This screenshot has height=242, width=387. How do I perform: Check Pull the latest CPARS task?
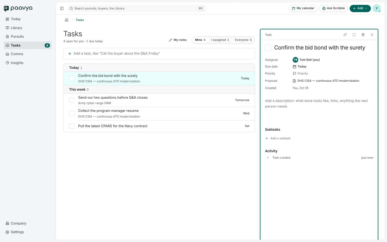72,126
